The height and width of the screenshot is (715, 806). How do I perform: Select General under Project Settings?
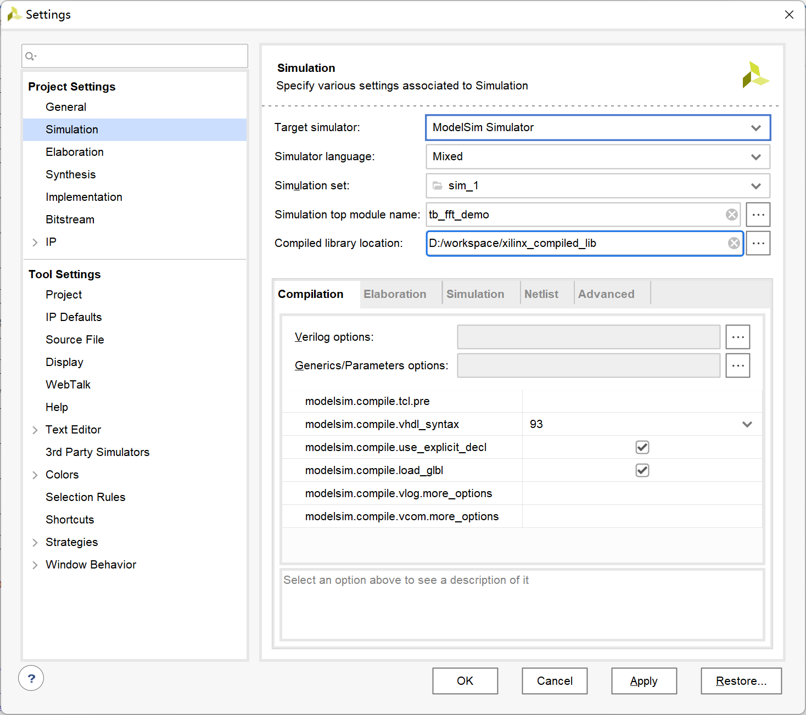[x=66, y=107]
